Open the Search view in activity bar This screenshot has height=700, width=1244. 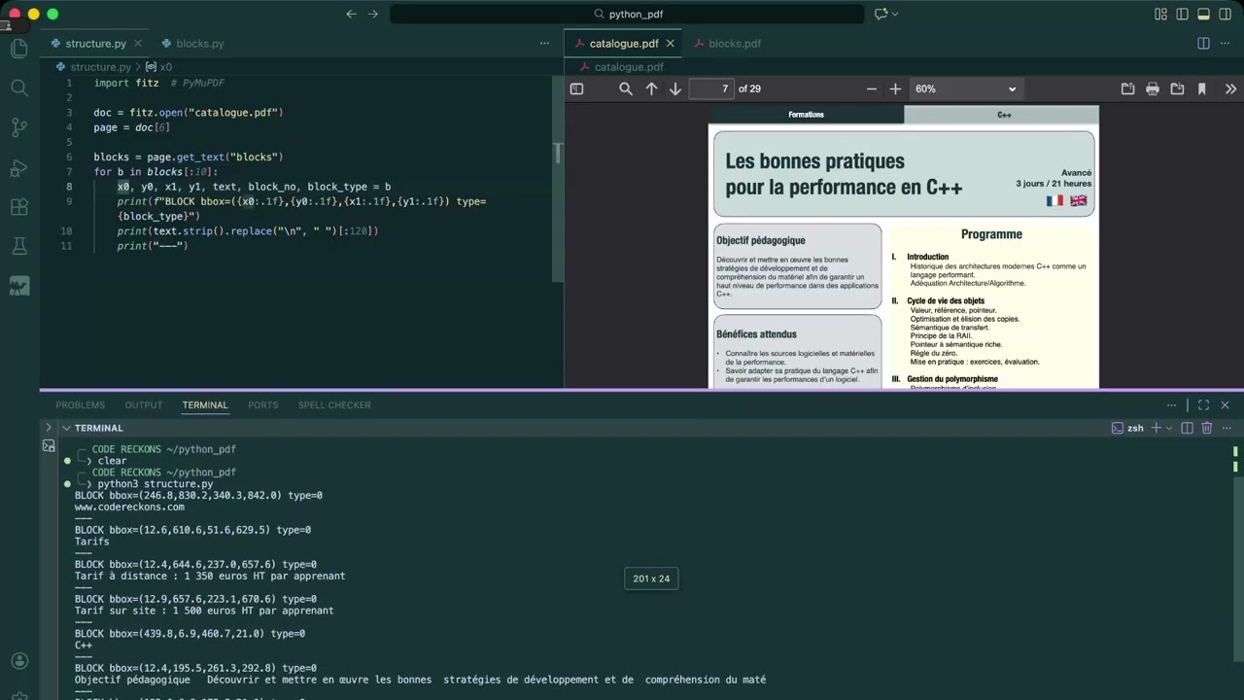pos(18,88)
